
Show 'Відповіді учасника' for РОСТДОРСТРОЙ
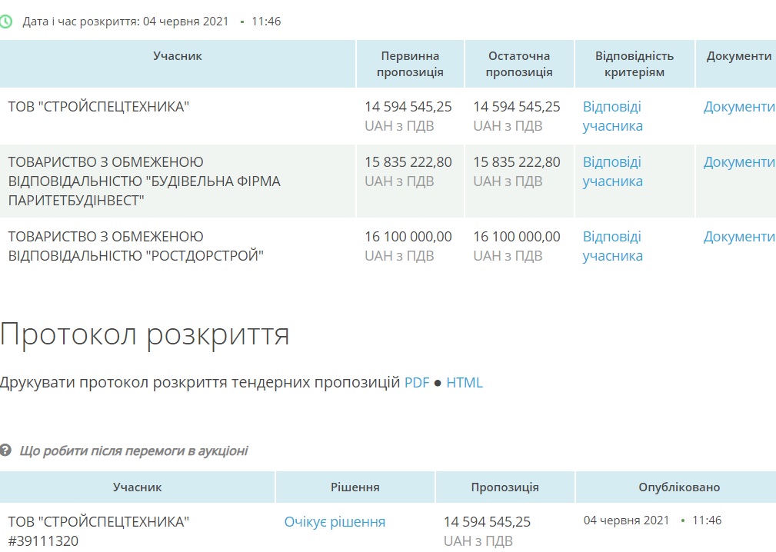612,246
